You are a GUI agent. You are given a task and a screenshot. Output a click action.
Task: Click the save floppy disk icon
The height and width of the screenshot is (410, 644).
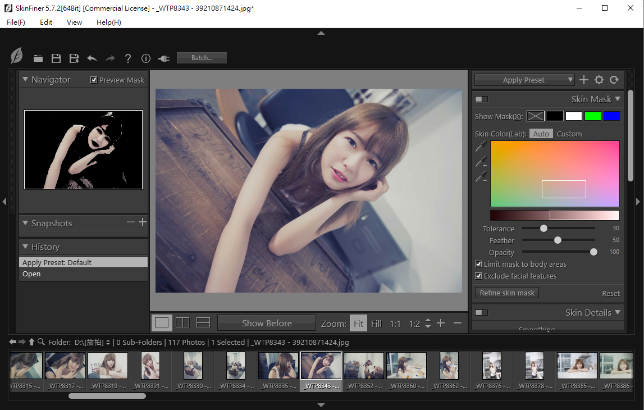coord(56,58)
